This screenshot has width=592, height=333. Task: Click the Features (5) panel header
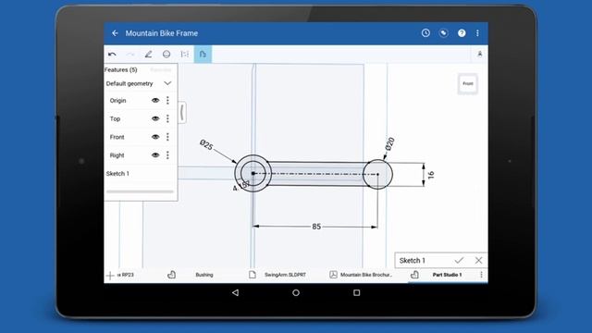click(x=120, y=70)
